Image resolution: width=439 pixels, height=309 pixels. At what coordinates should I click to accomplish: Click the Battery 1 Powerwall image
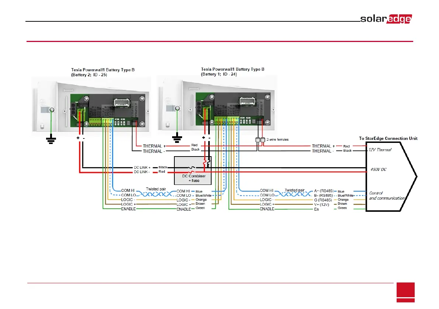[x=217, y=105]
